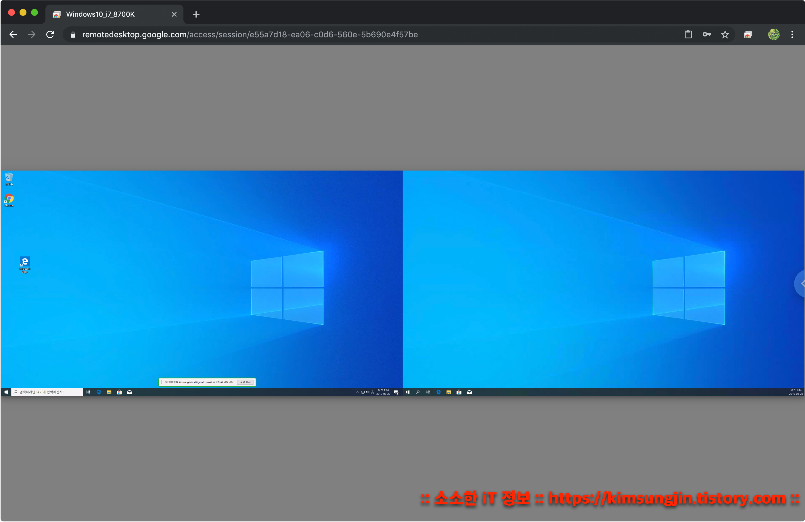The image size is (805, 522).
Task: Click the Windows taskbar search box
Action: point(47,392)
